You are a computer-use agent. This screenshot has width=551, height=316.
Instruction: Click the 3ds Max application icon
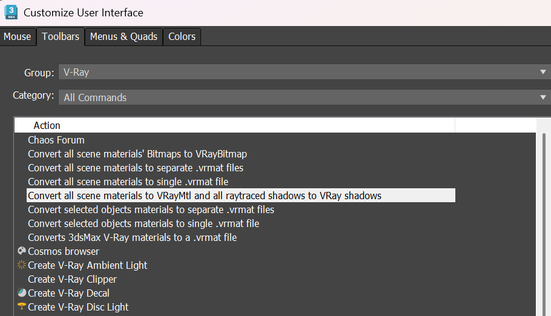click(x=12, y=12)
